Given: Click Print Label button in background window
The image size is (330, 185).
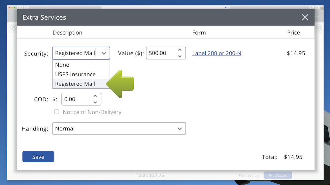Looking at the screenshot, I should (278, 175).
